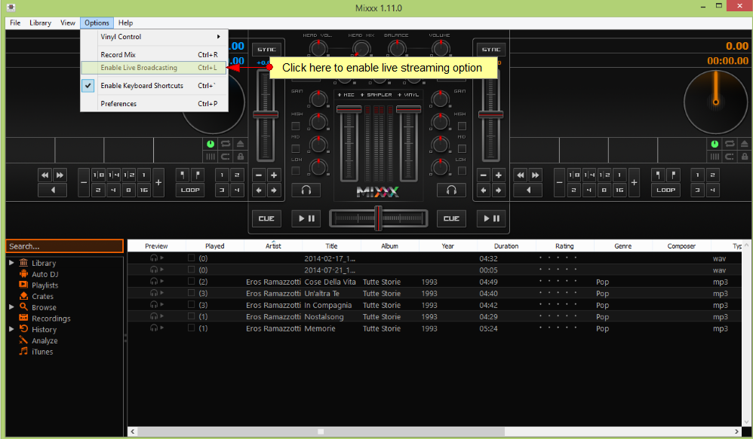The width and height of the screenshot is (753, 439).
Task: Toggle reverse playback on the left deck
Action: coord(52,190)
